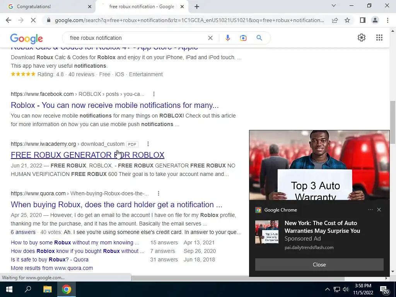Open the Chrome profile avatar
This screenshot has width=396, height=297.
[x=375, y=20]
